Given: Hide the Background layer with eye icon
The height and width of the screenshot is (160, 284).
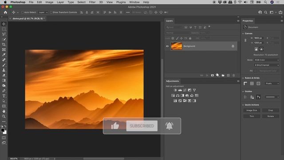Looking at the screenshot, I should pyautogui.click(x=167, y=46).
